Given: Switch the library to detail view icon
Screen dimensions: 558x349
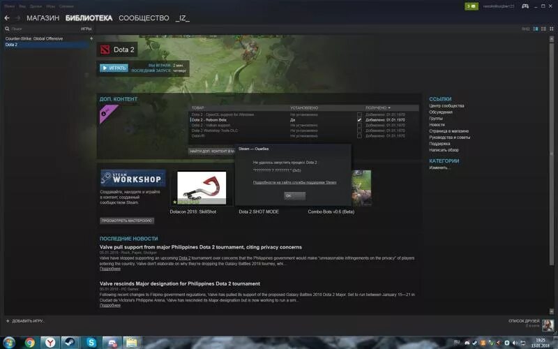Looking at the screenshot, I should pos(536,29).
